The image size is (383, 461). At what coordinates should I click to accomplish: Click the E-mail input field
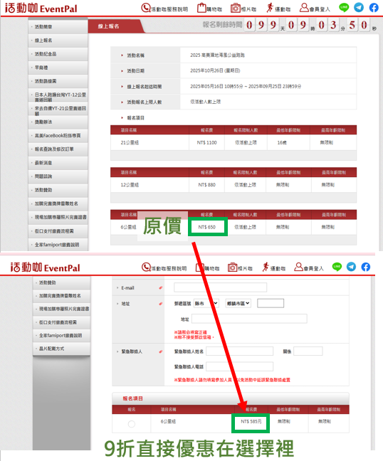(220, 287)
